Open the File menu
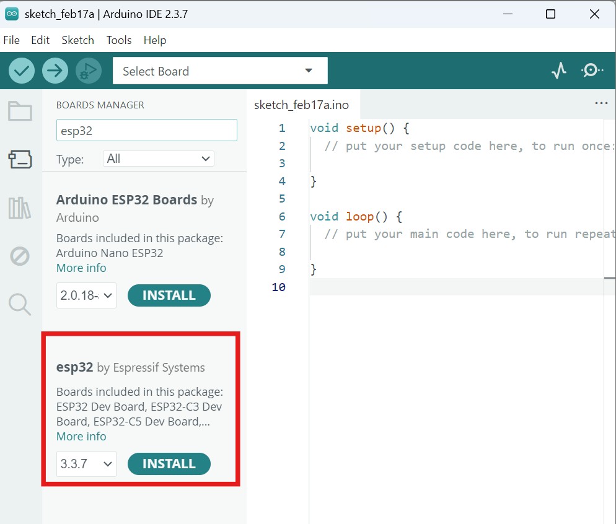This screenshot has height=524, width=616. pos(11,40)
